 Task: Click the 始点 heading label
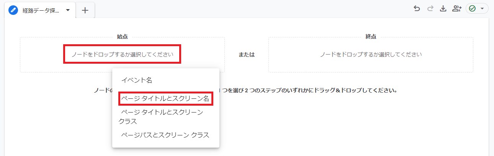click(122, 37)
